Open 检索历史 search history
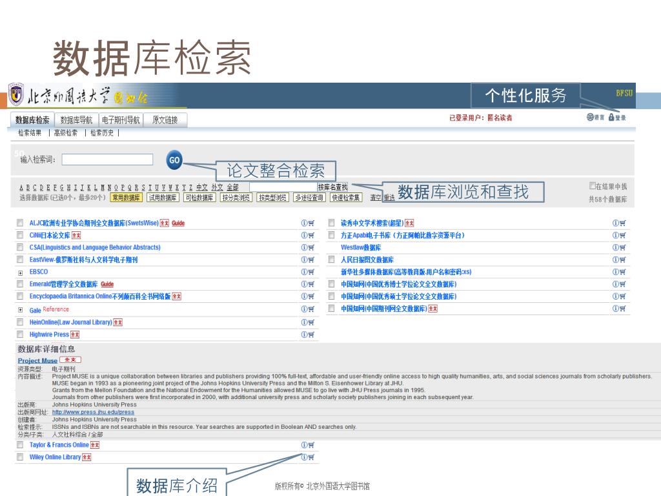 [x=102, y=133]
